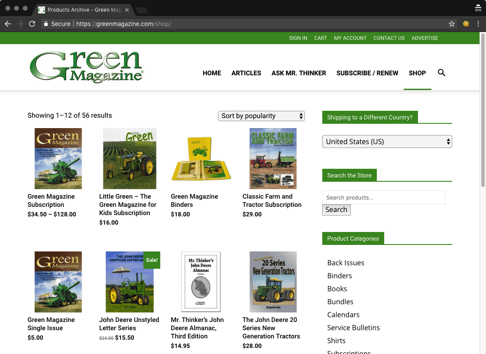Close the Products Archive tab
The height and width of the screenshot is (354, 486).
127,10
